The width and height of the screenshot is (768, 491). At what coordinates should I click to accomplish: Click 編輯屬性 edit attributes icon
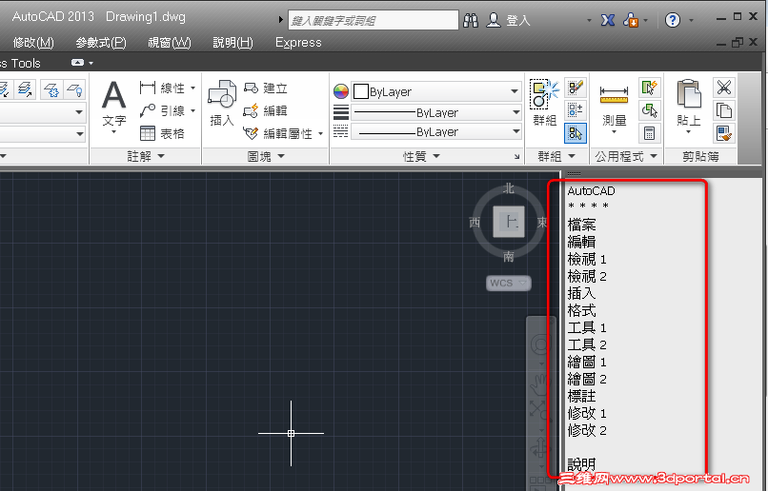point(251,133)
